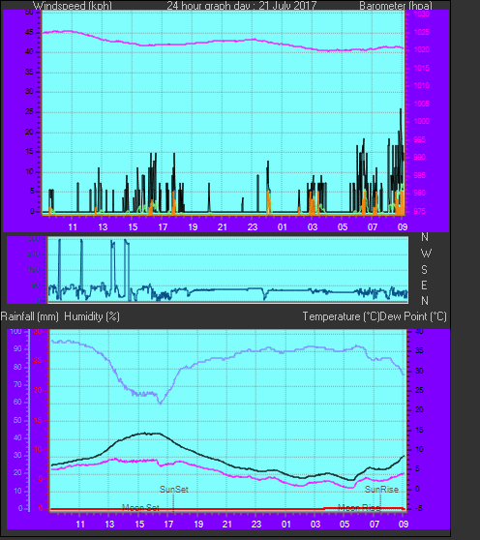Click hour 23 beneath the windspeed graph
The height and width of the screenshot is (540, 480).
click(253, 227)
